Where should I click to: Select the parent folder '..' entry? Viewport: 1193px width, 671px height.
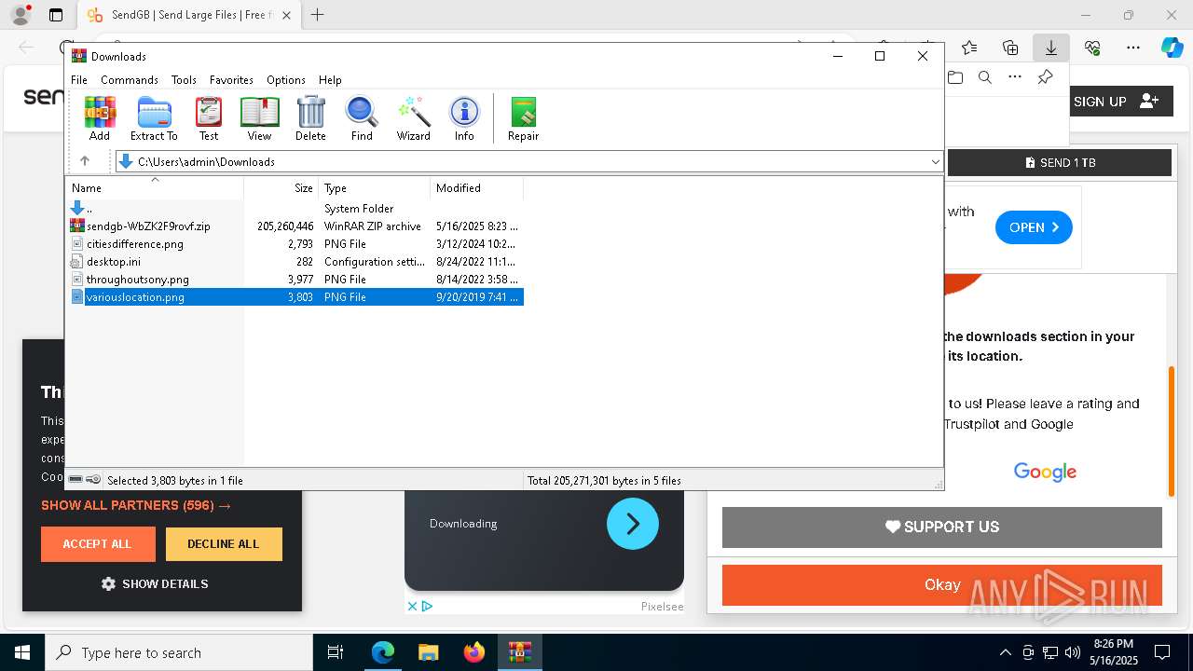[295, 209]
